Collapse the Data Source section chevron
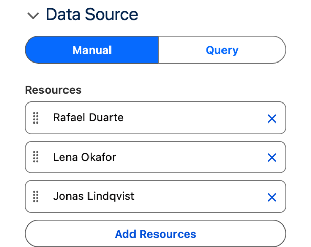The width and height of the screenshot is (311, 247). [33, 16]
